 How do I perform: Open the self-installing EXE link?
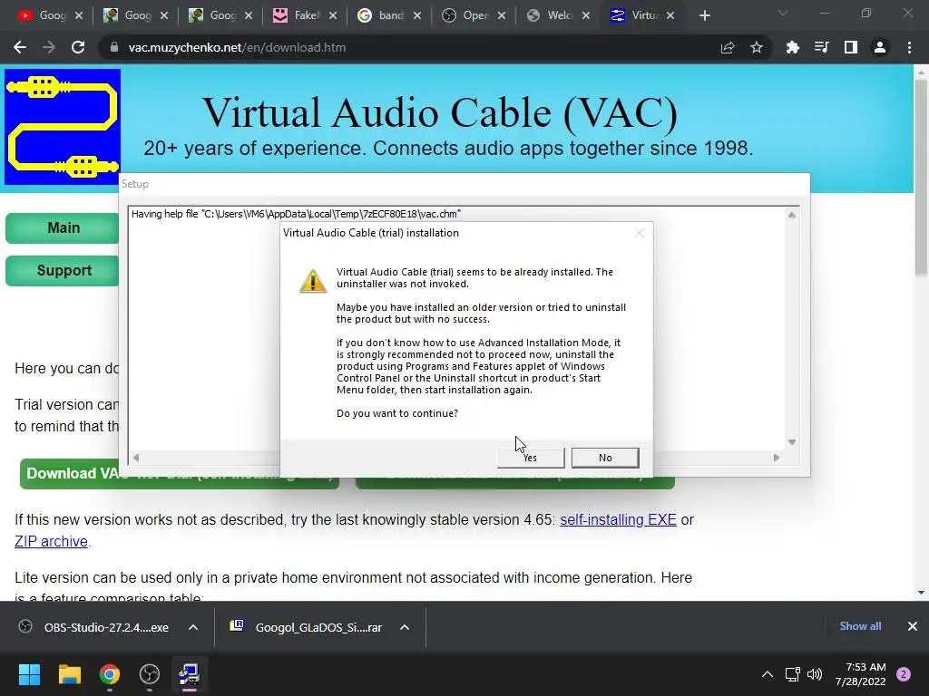[x=618, y=519]
